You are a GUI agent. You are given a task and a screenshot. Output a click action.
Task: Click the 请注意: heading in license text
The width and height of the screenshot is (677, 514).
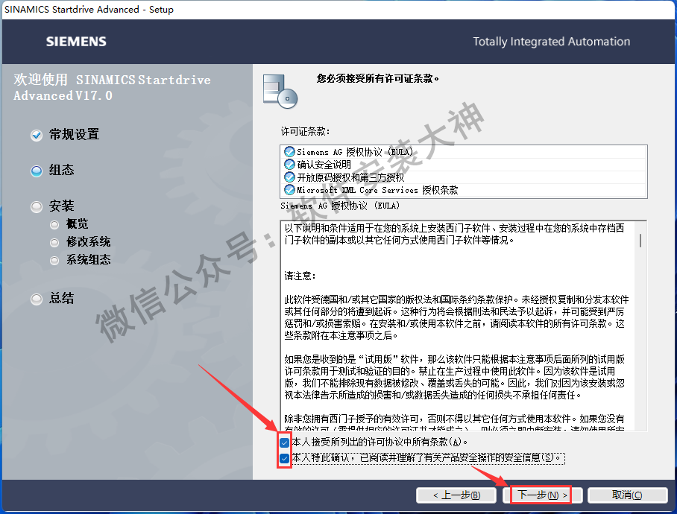click(x=300, y=276)
